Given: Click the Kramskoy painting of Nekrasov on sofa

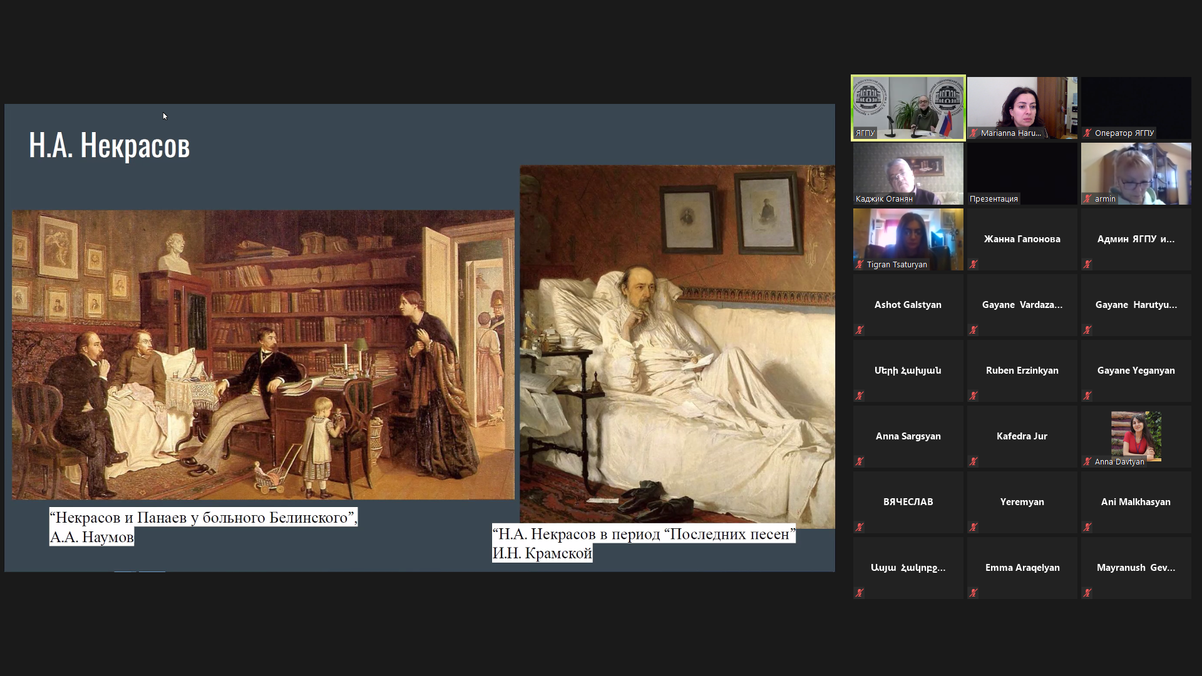Looking at the screenshot, I should 677,346.
